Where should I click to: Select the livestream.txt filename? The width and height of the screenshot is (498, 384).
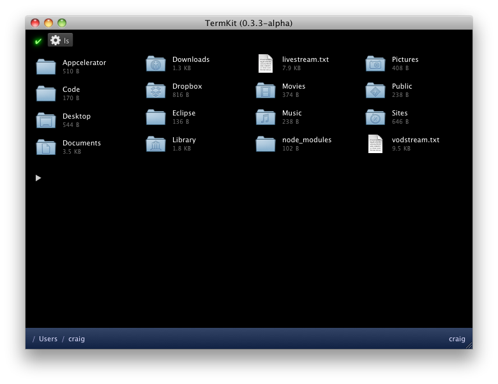(x=306, y=59)
